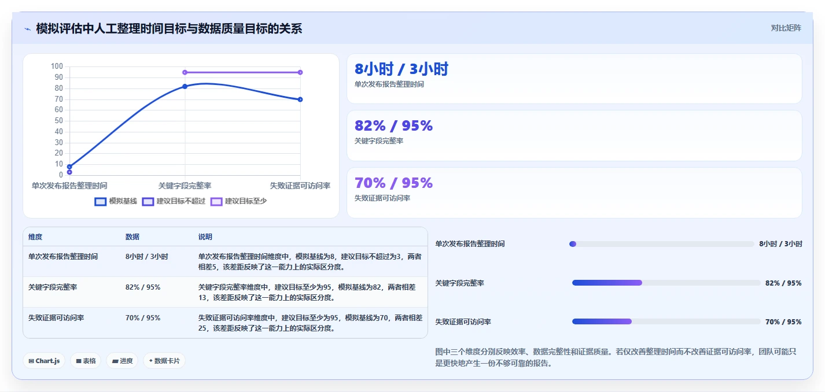The height and width of the screenshot is (392, 825).
Task: Click the 数据 column header
Action: click(x=132, y=237)
